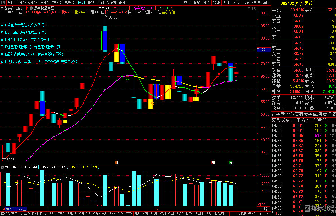Screen dimensions: 336x216
Task: Expand the 更多 periods dropdown
Action: [123, 3]
